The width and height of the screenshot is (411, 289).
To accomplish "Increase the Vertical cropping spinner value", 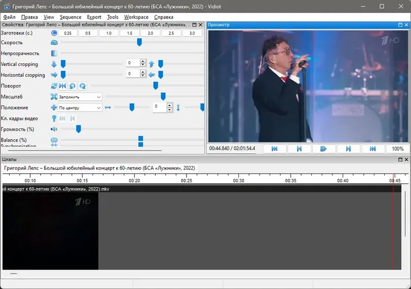I will pyautogui.click(x=143, y=61).
